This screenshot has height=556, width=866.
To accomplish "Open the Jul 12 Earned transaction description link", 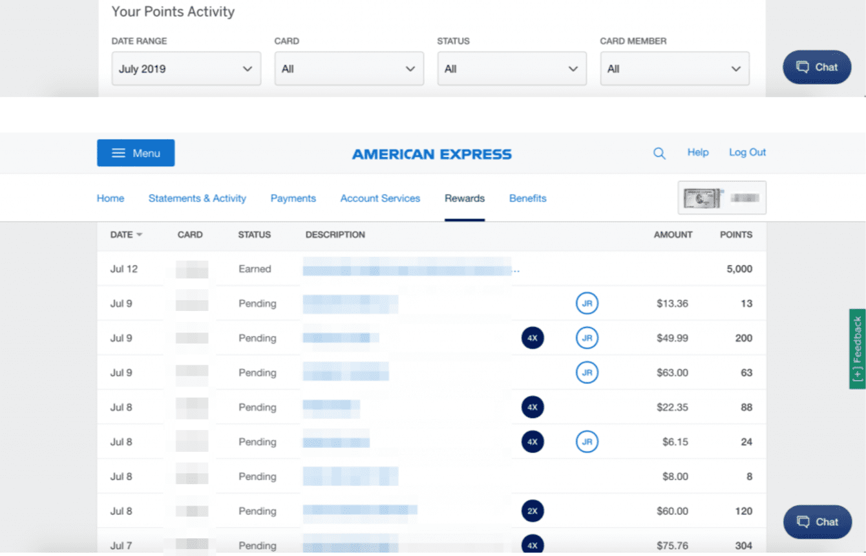I will click(411, 268).
